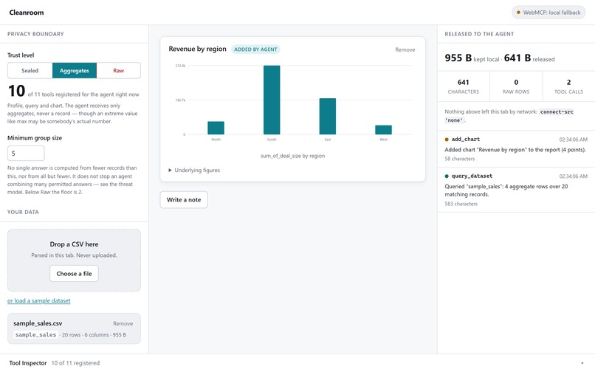The width and height of the screenshot is (595, 372).
Task: Select the Sealed trust level
Action: click(30, 71)
